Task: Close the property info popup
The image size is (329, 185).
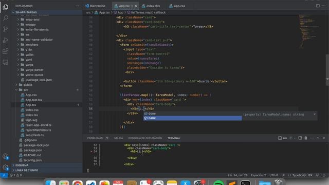Action: pos(315,114)
